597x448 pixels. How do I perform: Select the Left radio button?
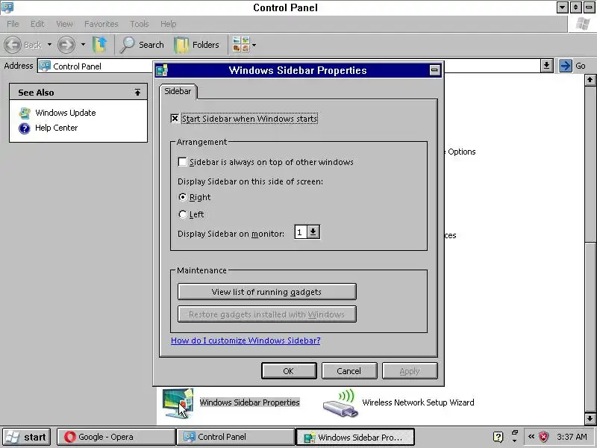[x=183, y=214]
